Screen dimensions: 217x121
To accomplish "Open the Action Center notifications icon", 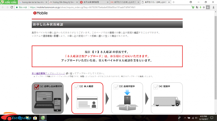I will pyautogui.click(x=212, y=118).
